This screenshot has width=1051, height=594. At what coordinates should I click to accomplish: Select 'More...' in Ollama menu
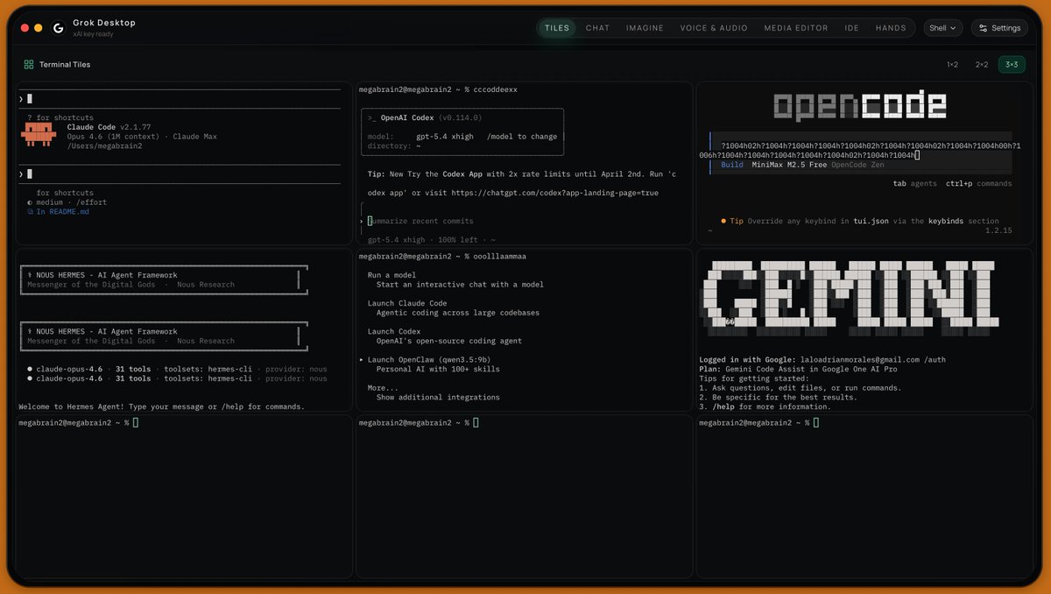click(382, 387)
